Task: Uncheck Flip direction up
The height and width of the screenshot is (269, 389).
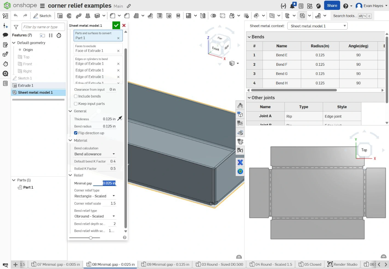Action: click(x=76, y=133)
